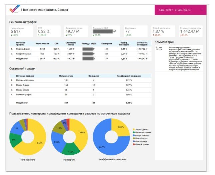Click the 64,7% yellow slice in Пользователи chart
The height and width of the screenshot is (175, 215).
tap(39, 142)
